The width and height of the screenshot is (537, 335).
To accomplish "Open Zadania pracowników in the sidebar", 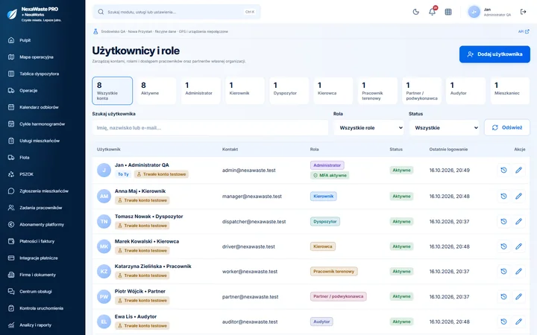I will [x=43, y=208].
